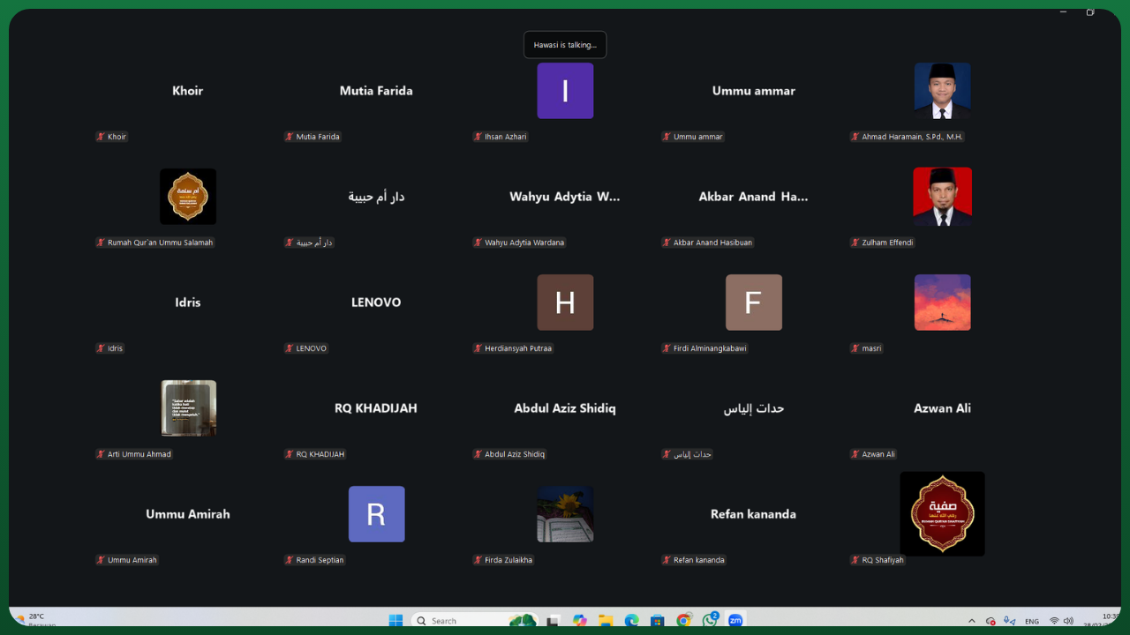Open Zoom from the taskbar
The height and width of the screenshot is (635, 1130).
click(x=735, y=620)
